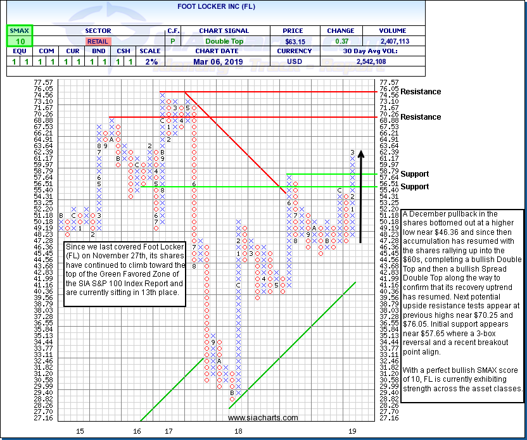Select the upper Resistance label
Screen dimensions: 527x440
(x=421, y=92)
